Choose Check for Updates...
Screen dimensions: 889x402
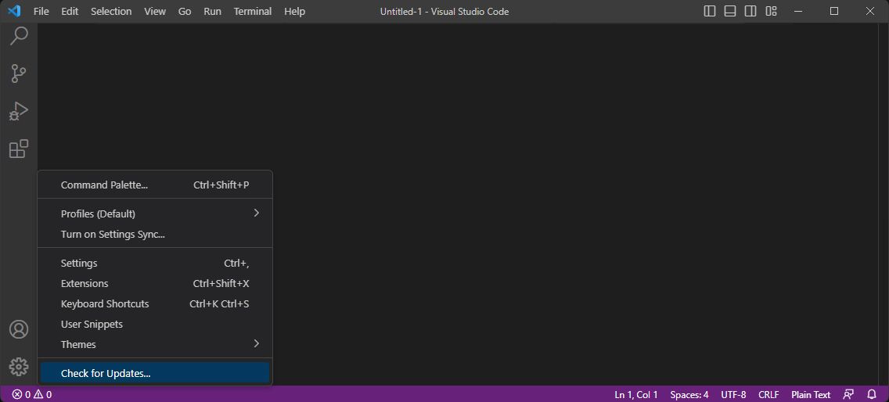pos(155,373)
